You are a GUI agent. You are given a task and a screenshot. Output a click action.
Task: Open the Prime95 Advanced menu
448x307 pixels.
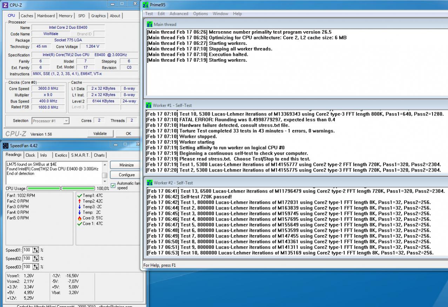(x=179, y=14)
